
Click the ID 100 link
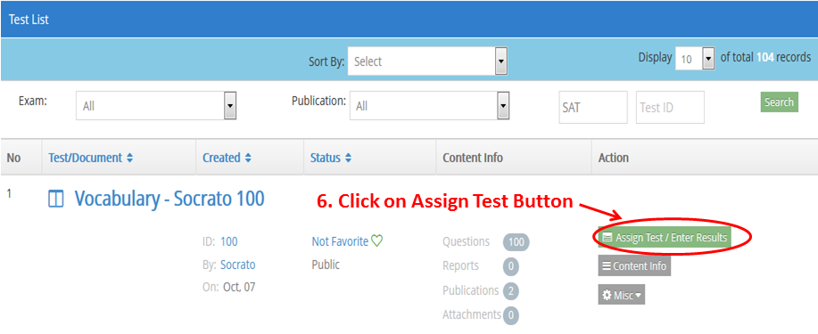click(228, 241)
